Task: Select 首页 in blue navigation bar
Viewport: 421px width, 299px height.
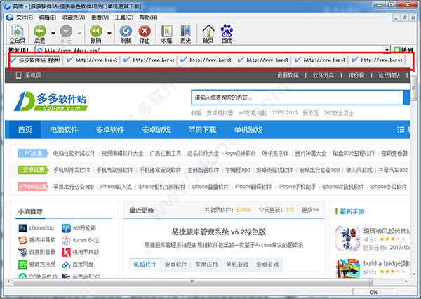Action: tap(25, 130)
